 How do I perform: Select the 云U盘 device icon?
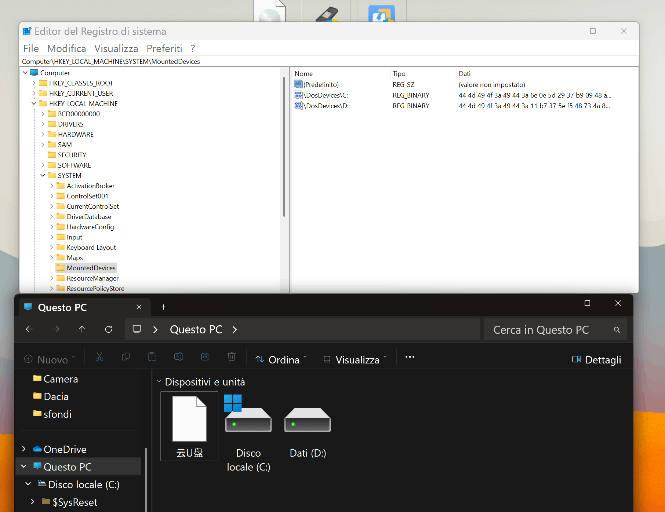[x=189, y=426]
